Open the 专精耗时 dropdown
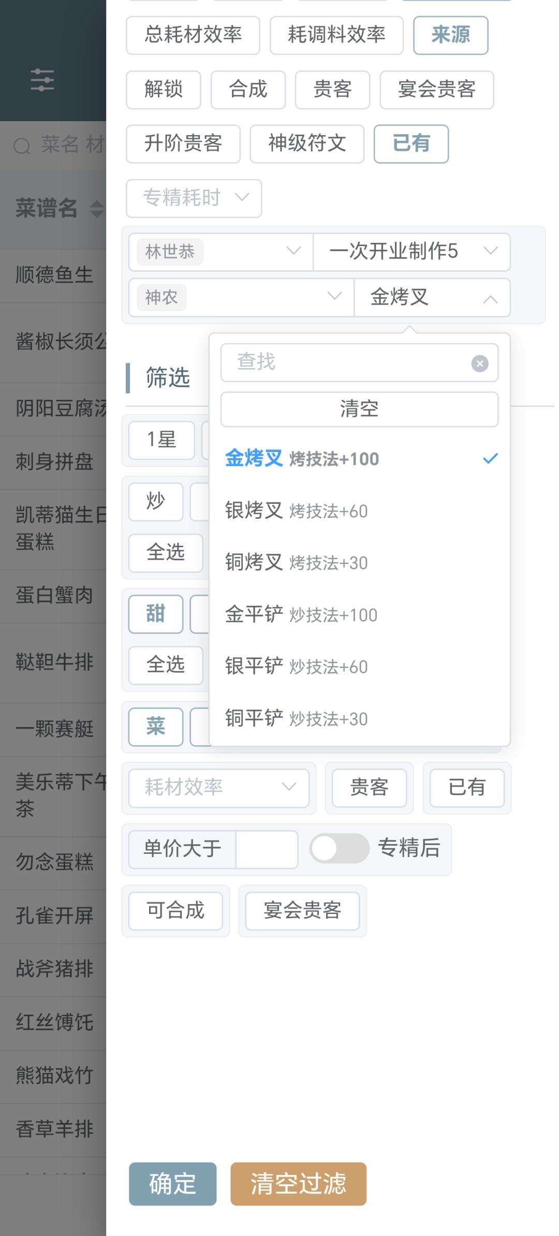 point(194,198)
